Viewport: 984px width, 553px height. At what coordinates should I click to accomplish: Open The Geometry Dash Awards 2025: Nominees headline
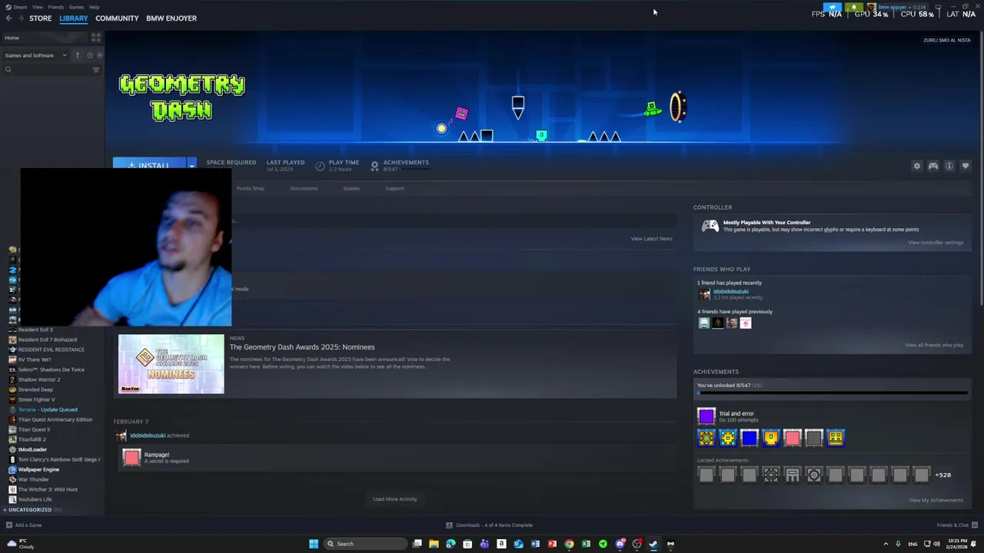(x=302, y=347)
